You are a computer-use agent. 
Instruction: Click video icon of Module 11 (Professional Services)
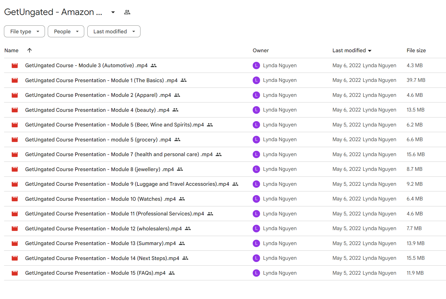15,214
